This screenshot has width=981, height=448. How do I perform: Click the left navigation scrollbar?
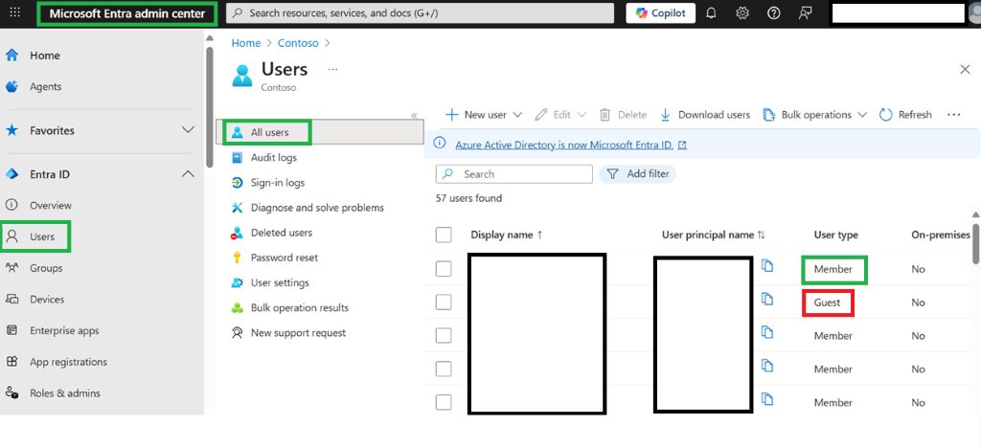(210, 107)
